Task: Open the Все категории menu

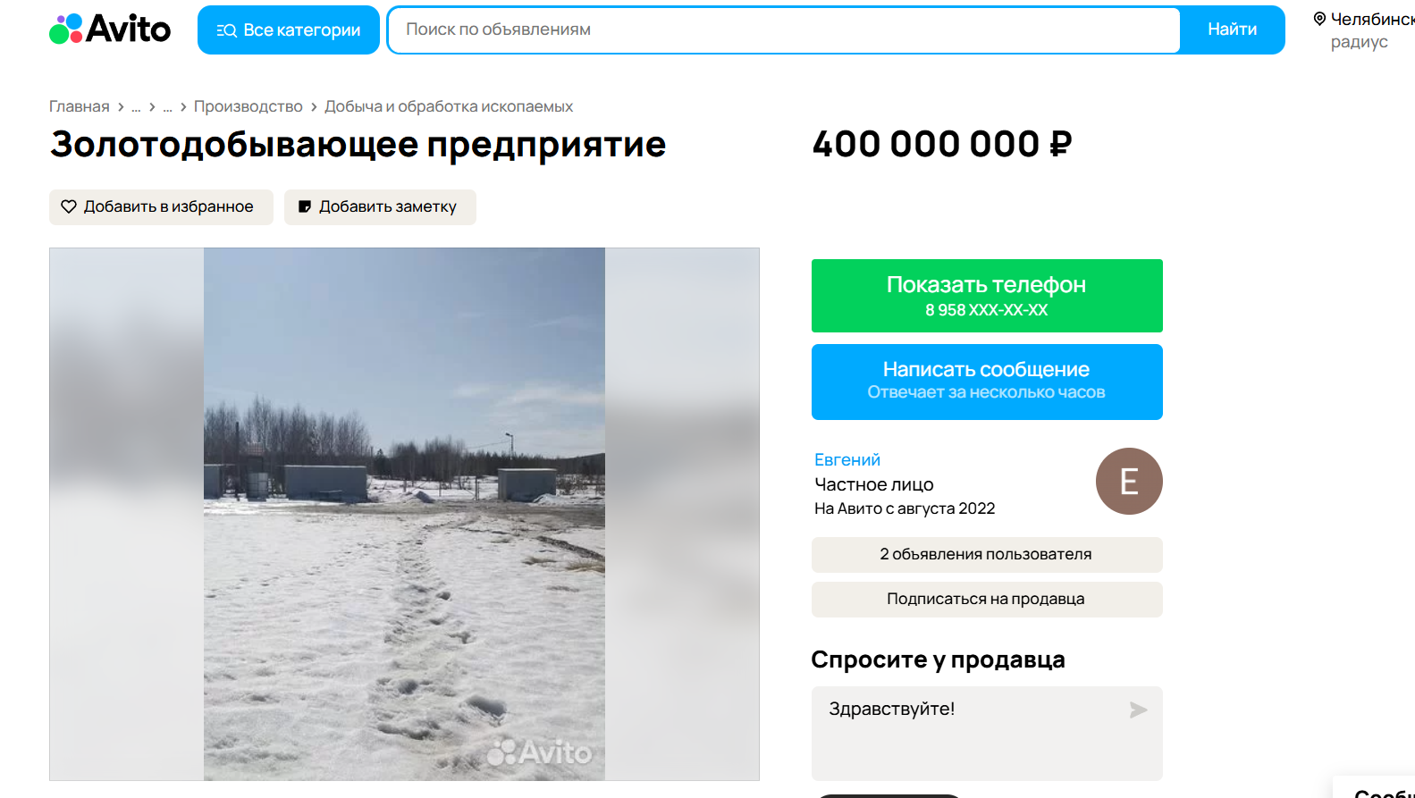Action: click(x=289, y=30)
